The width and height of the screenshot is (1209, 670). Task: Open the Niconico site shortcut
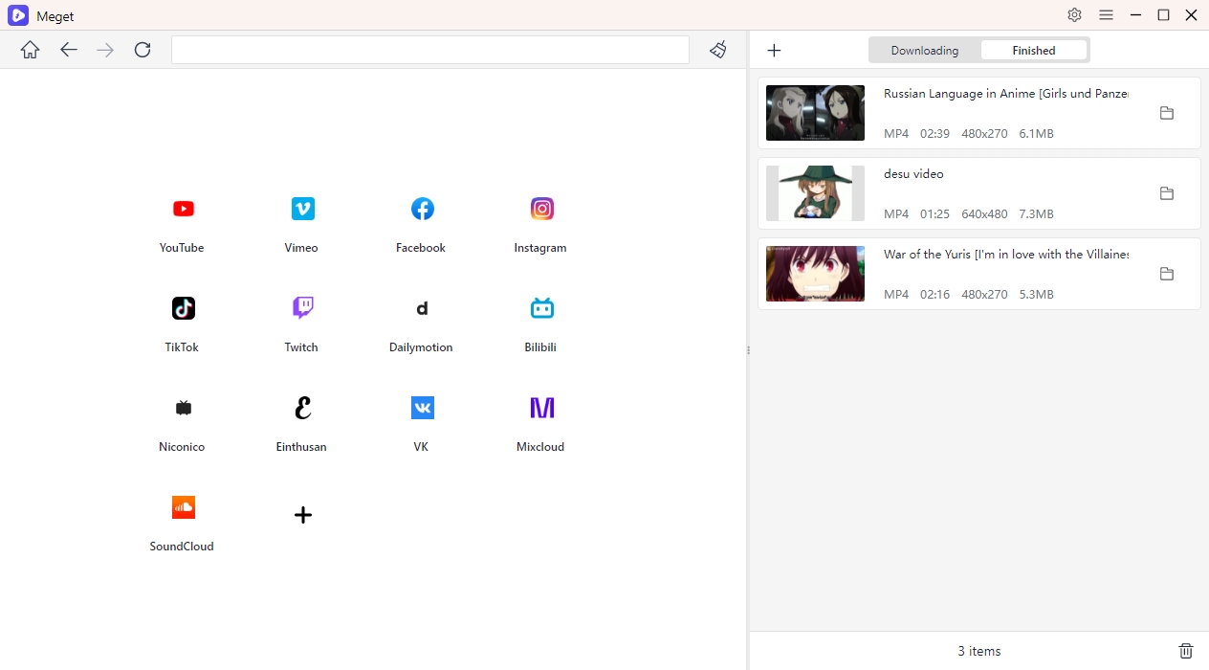pos(183,408)
